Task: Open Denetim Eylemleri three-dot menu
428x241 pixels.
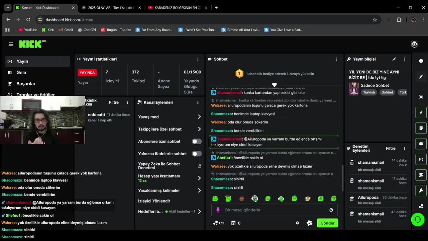Action: 404,148
